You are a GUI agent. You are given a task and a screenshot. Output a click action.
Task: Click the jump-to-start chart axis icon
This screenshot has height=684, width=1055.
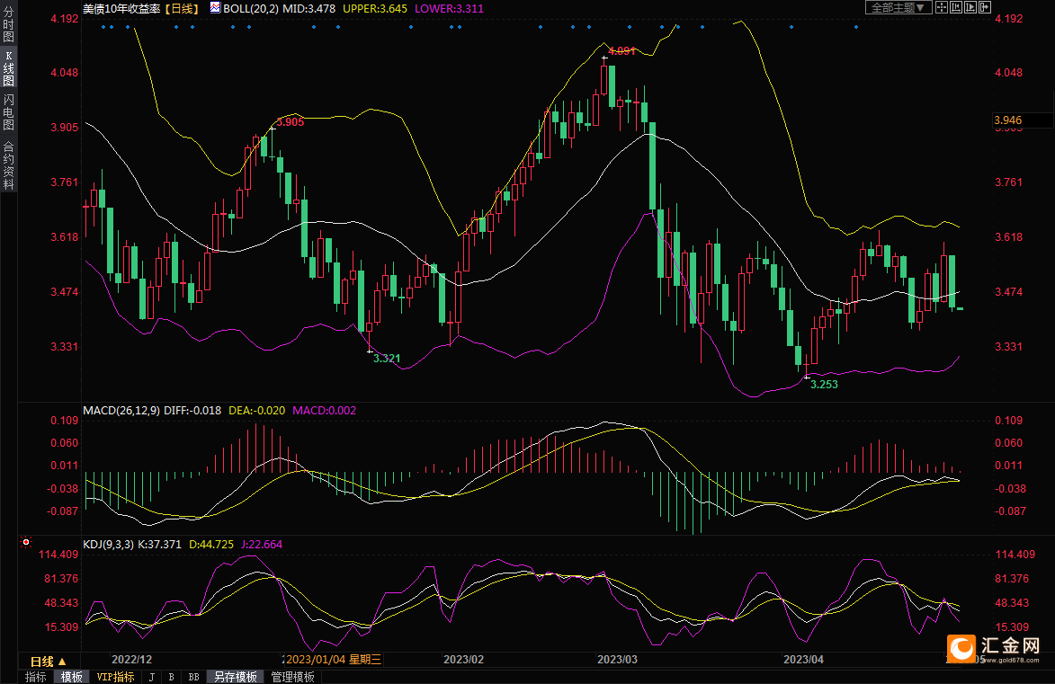(x=955, y=7)
